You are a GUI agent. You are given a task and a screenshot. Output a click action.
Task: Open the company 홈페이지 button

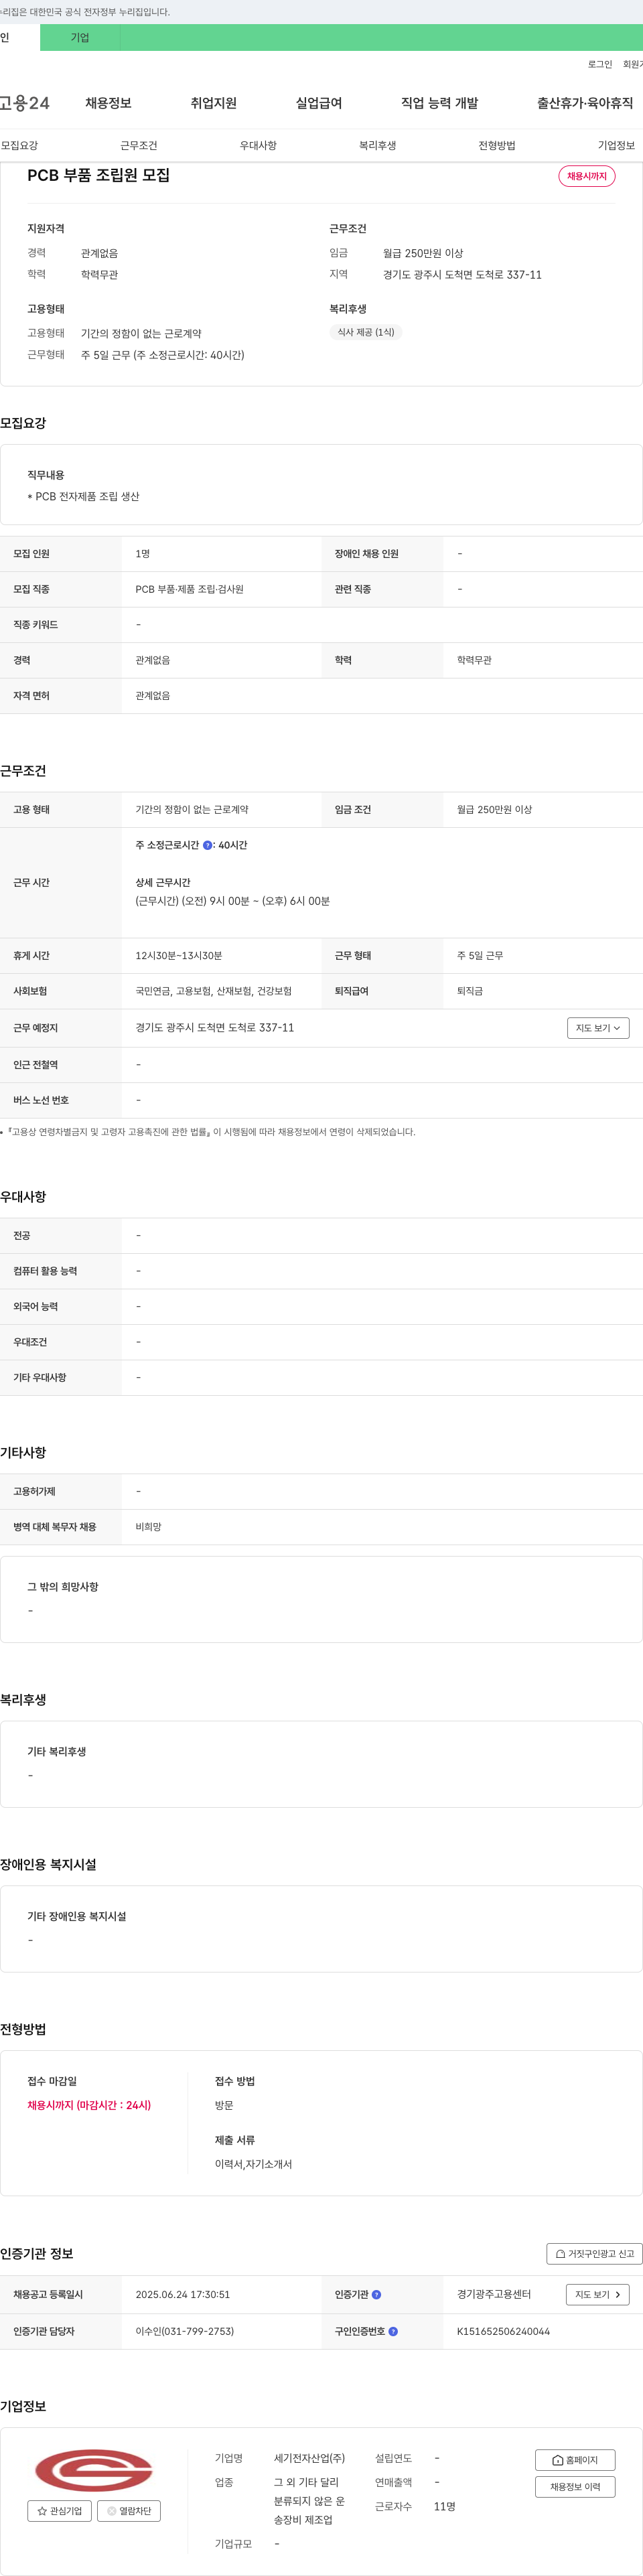click(x=575, y=2460)
